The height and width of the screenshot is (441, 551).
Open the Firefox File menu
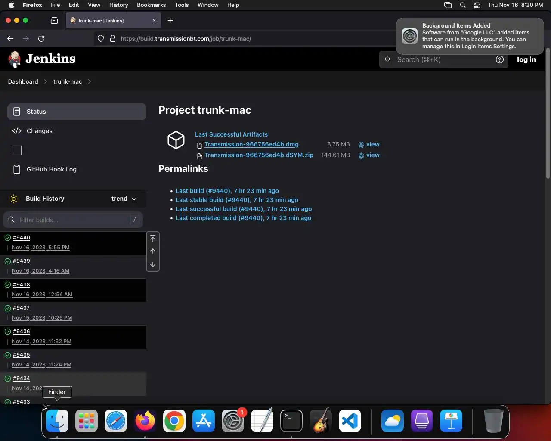(55, 5)
